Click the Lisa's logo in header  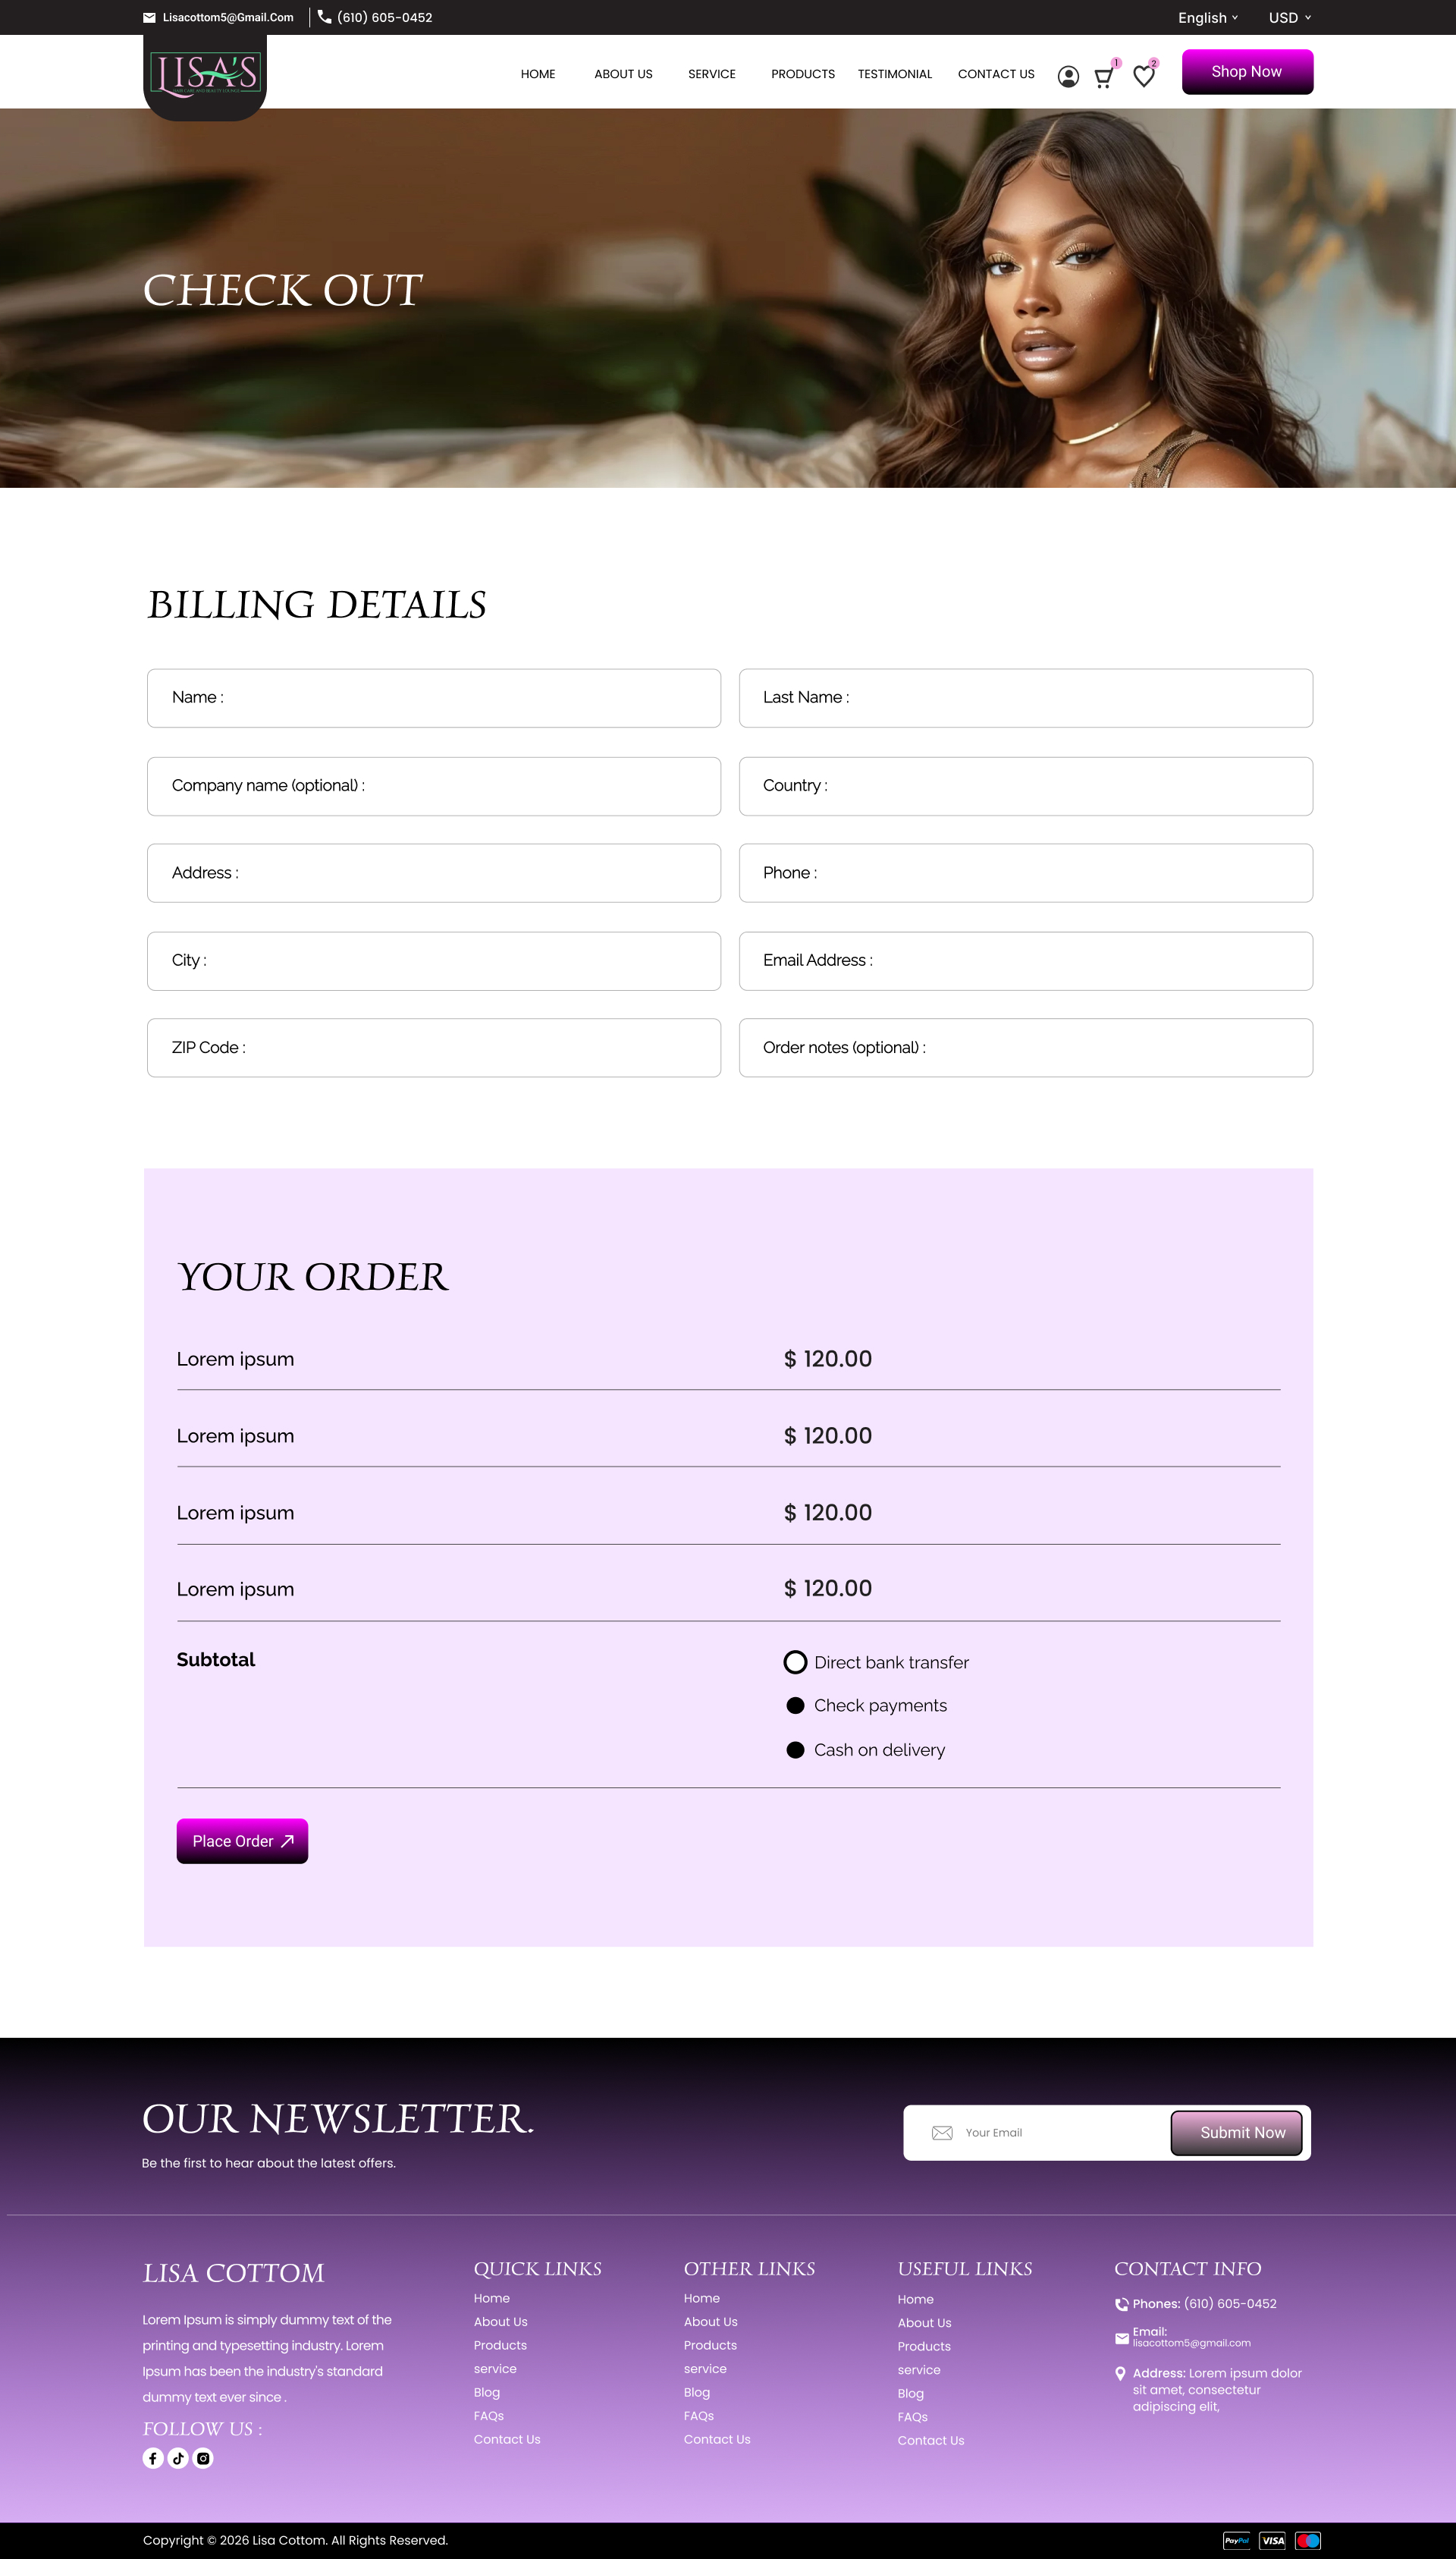point(205,75)
